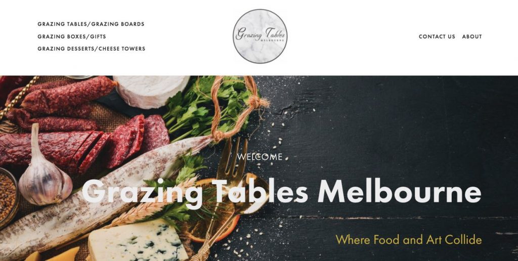Go to Grazing Desserts/Cheese Towers
This screenshot has height=261, width=518.
point(91,49)
